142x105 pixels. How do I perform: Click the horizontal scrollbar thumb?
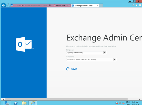click(x=66, y=99)
